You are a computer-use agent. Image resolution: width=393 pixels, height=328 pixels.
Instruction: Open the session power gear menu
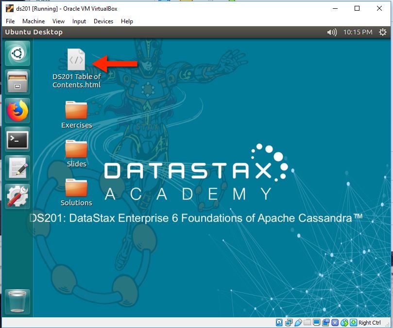pos(382,32)
